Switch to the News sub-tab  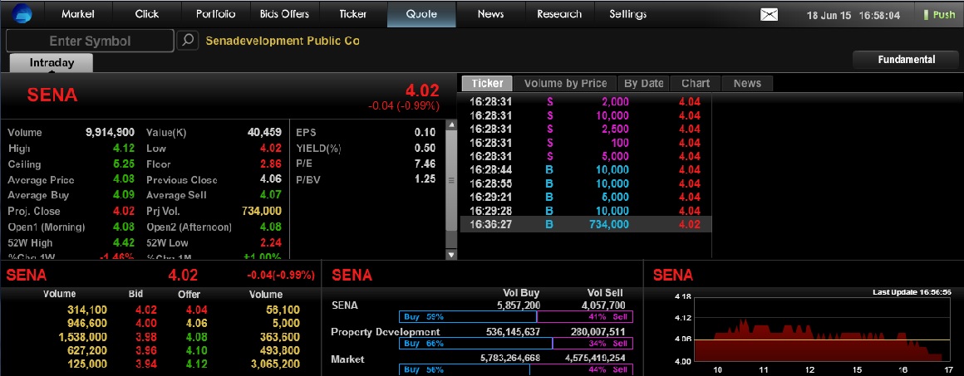pyautogui.click(x=747, y=84)
